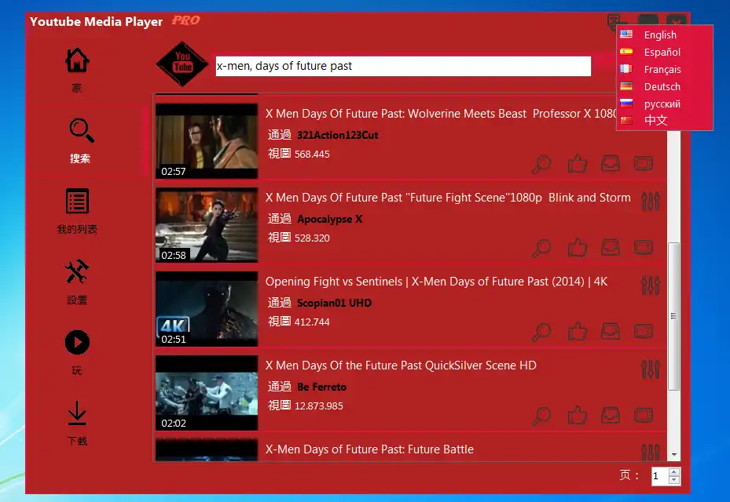Visit channel Apocalypse X
The height and width of the screenshot is (502, 730).
[x=329, y=219]
